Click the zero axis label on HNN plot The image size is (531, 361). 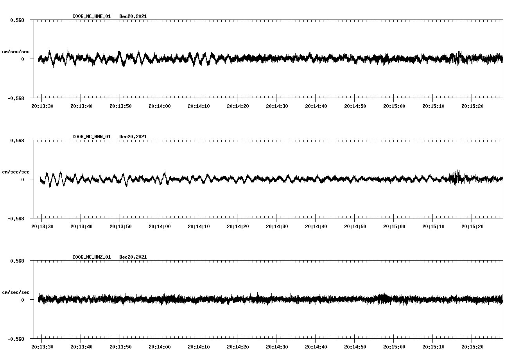click(22, 180)
